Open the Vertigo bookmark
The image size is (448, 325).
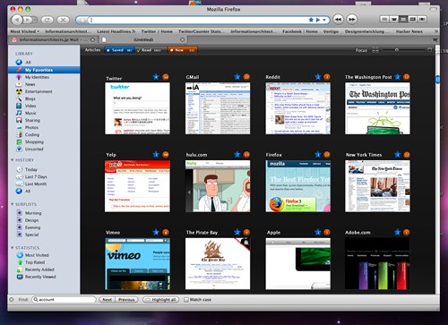click(331, 31)
